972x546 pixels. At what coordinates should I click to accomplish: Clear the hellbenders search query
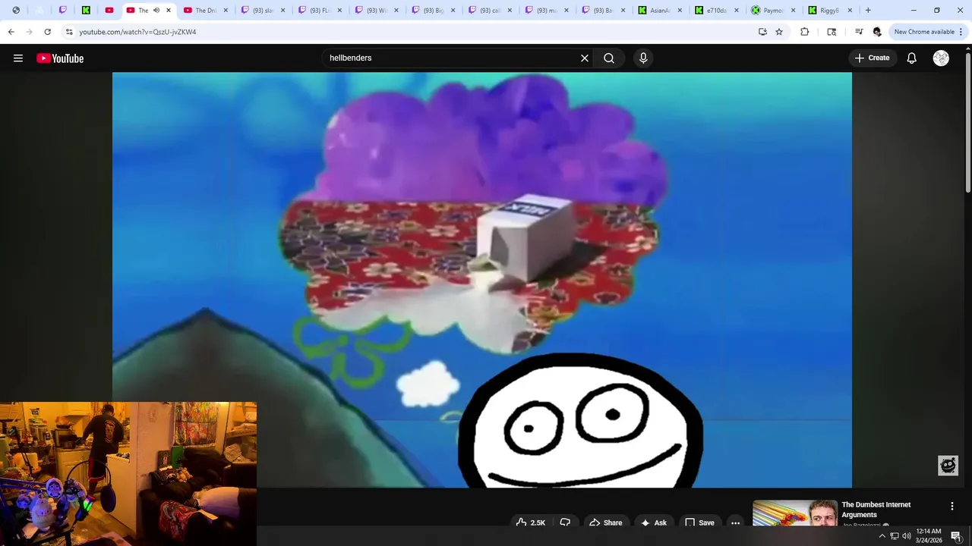(585, 58)
